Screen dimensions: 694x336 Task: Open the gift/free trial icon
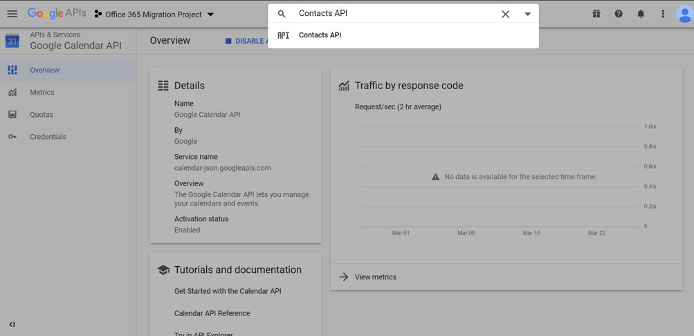596,14
